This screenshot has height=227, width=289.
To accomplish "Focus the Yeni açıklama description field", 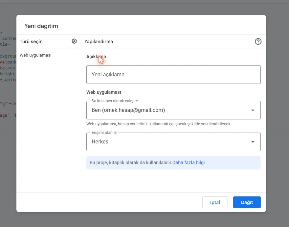I will pyautogui.click(x=173, y=75).
